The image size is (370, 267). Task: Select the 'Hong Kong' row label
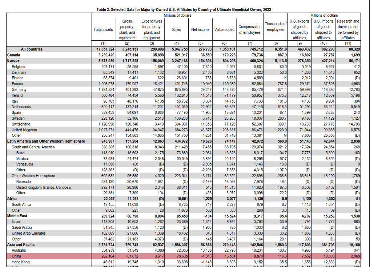pos(20,262)
